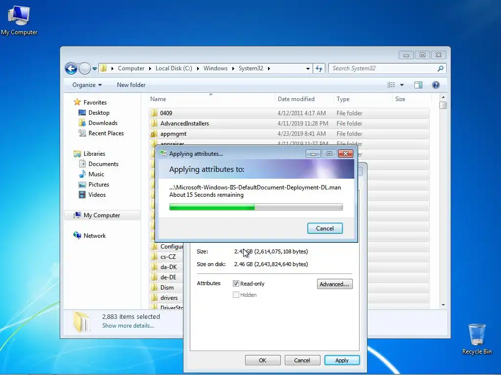Expand arrow after Windows breadcrumb
This screenshot has width=501, height=375.
[x=233, y=68]
